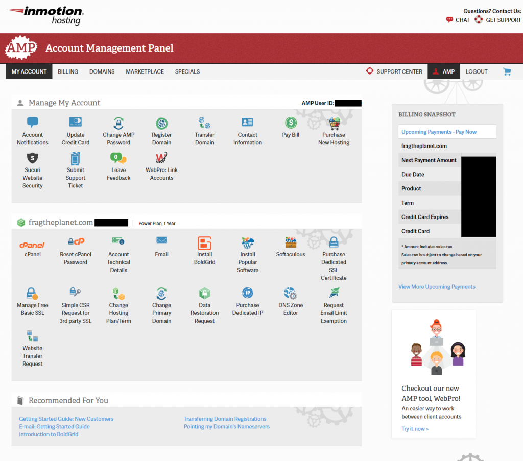Viewport: 523px width, 461px height.
Task: Click the Purchase Dedicated IP icon
Action: 248,293
